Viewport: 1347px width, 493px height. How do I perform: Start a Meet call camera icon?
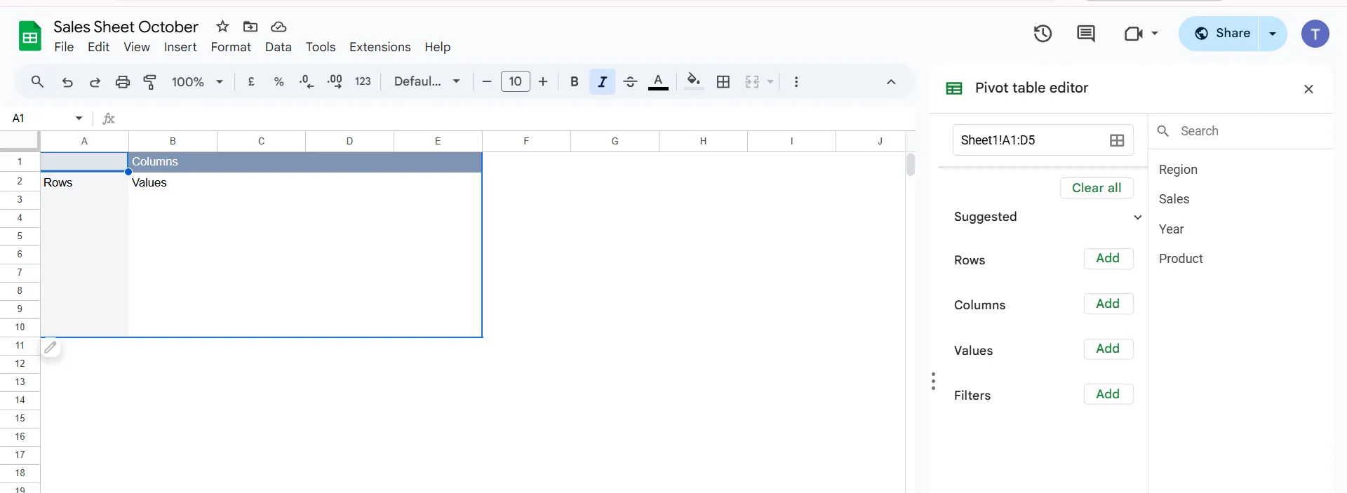[1133, 33]
